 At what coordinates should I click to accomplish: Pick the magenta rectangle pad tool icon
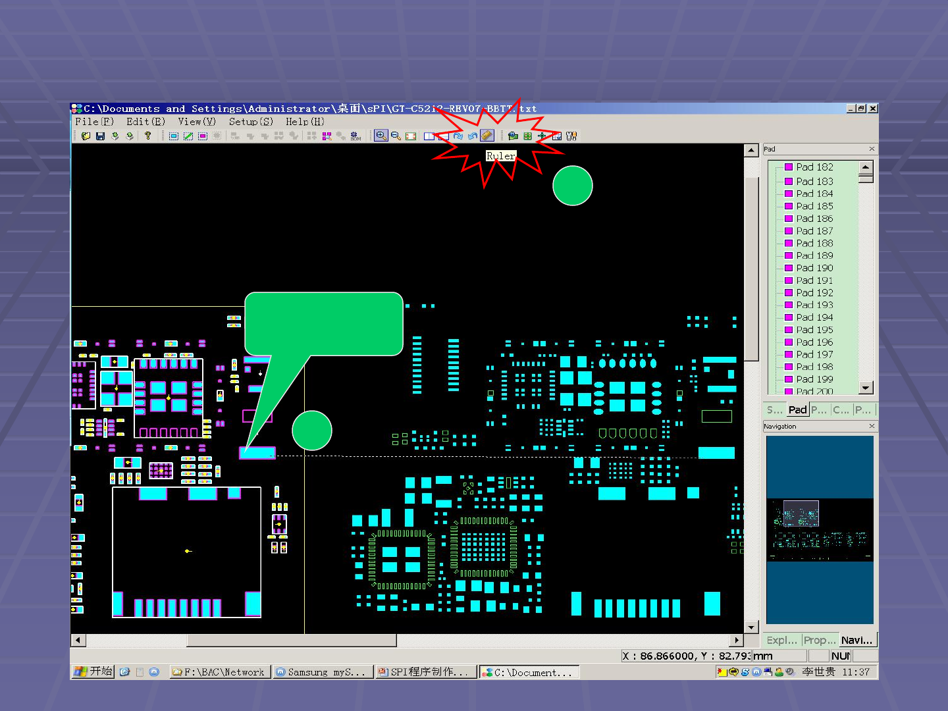point(203,136)
